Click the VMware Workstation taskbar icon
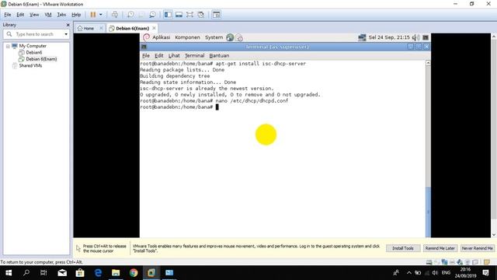This screenshot has width=497, height=280. [x=151, y=273]
